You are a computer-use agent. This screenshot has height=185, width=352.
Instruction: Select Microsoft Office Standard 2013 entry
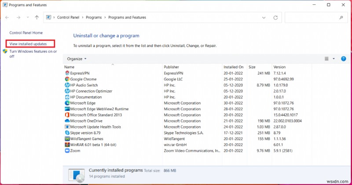(x=96, y=115)
